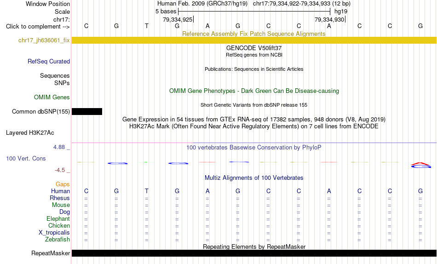437x264 pixels.
Task: Click 'Click to complement -->' label
Action: (x=38, y=27)
